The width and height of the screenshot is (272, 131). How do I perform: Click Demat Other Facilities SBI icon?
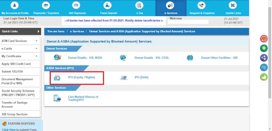[190, 58]
